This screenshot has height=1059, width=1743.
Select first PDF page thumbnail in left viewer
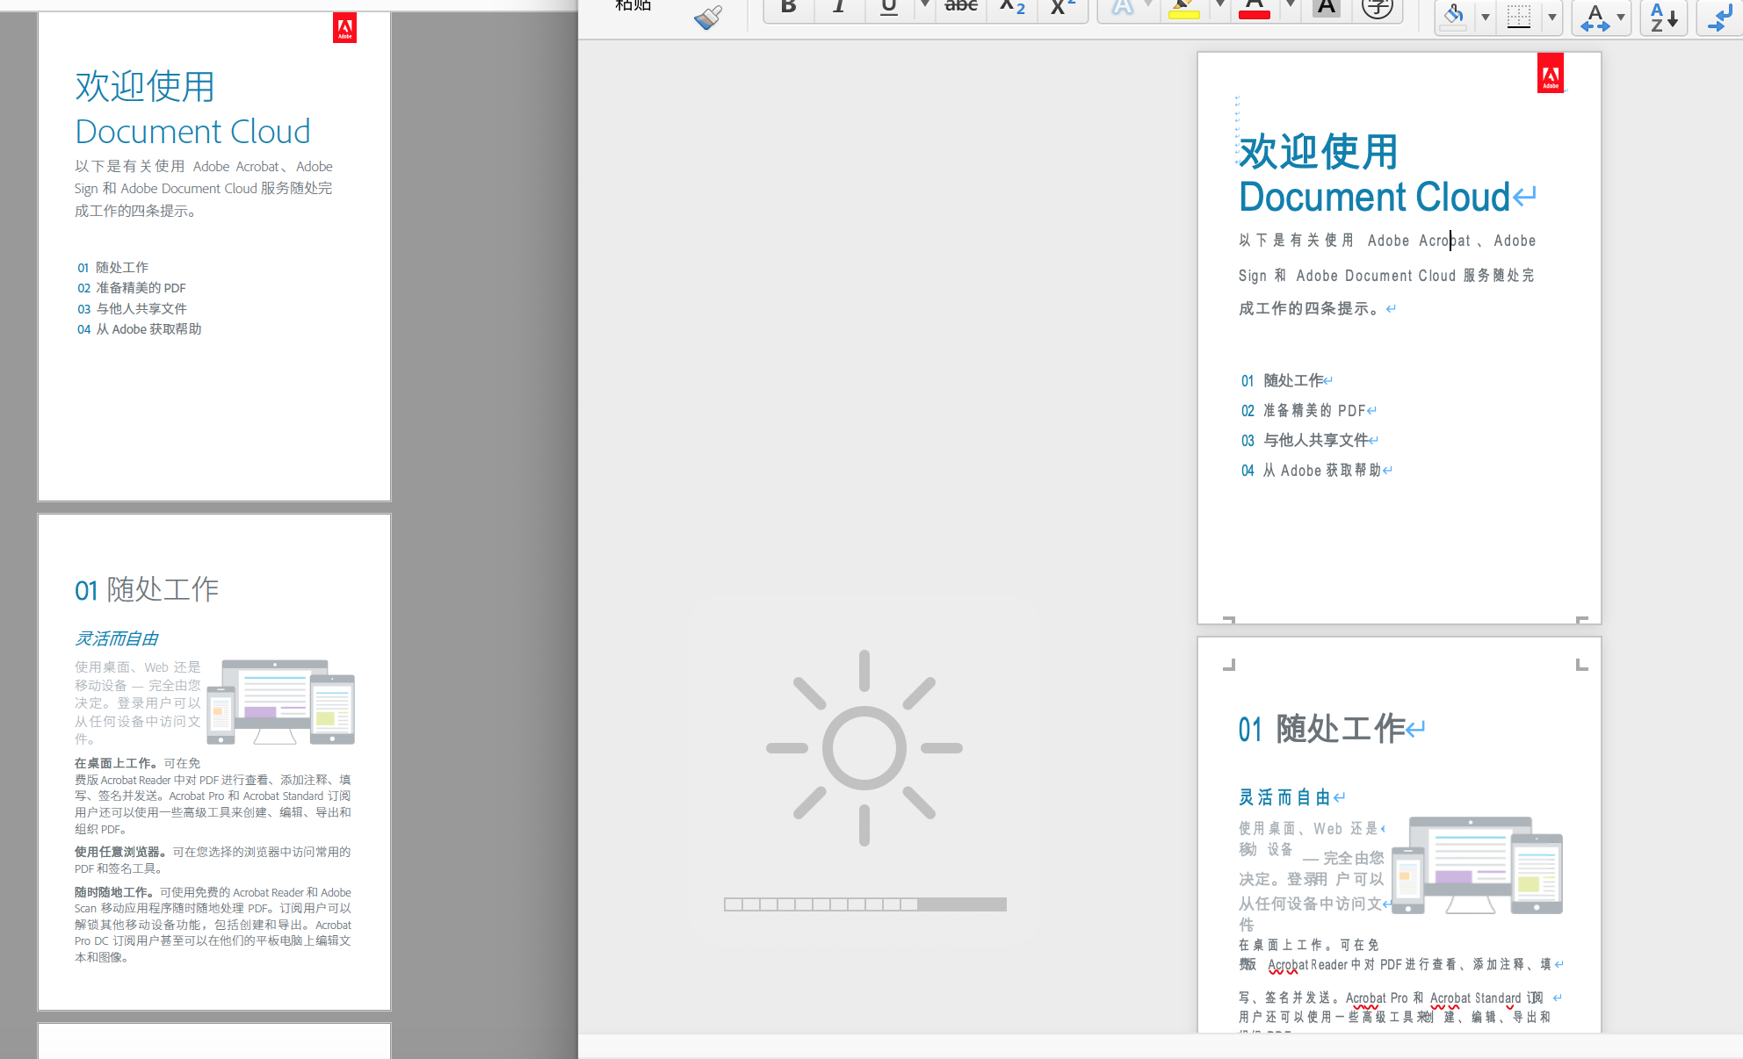214,256
